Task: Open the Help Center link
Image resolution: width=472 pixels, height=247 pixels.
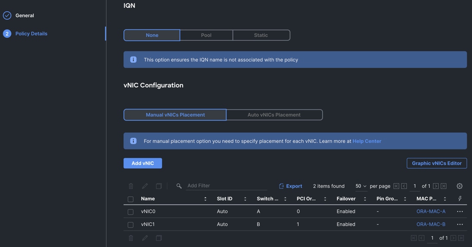Action: [x=367, y=141]
